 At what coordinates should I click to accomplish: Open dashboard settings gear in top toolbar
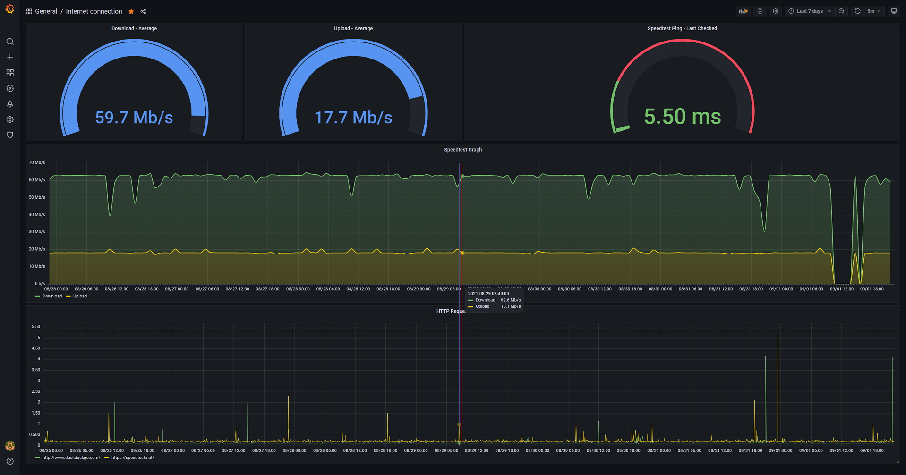(x=775, y=11)
